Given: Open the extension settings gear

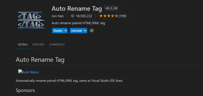Looking at the screenshot, I should [x=92, y=30].
